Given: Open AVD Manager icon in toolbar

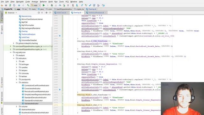Looking at the screenshot, I should [x=73, y=5].
